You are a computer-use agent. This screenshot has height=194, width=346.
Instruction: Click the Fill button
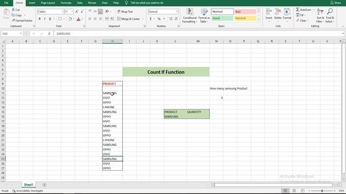click(301, 15)
